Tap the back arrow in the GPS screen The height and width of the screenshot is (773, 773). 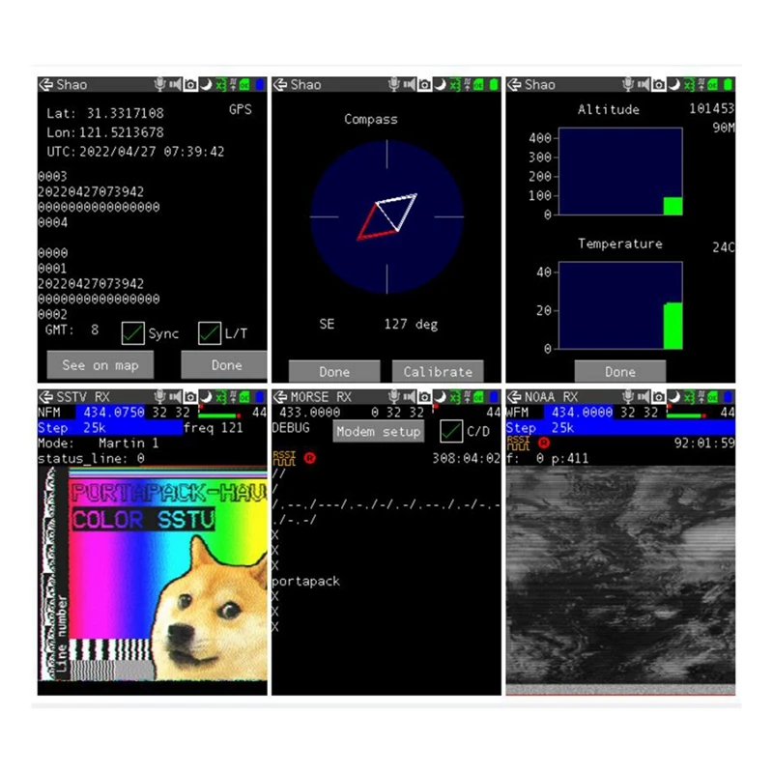tap(45, 85)
